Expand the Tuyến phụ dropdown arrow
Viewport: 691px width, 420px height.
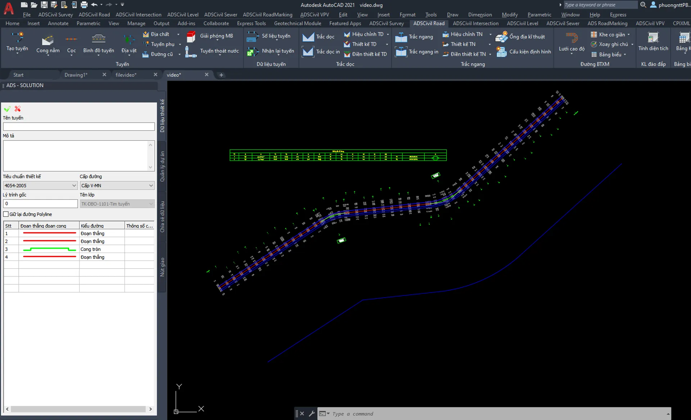point(180,44)
